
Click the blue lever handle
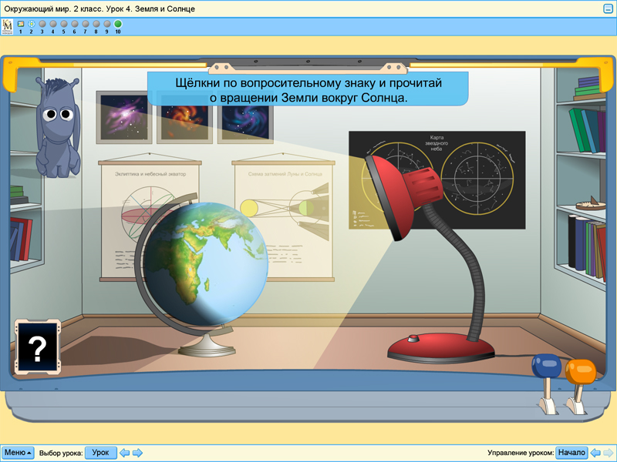click(x=546, y=366)
